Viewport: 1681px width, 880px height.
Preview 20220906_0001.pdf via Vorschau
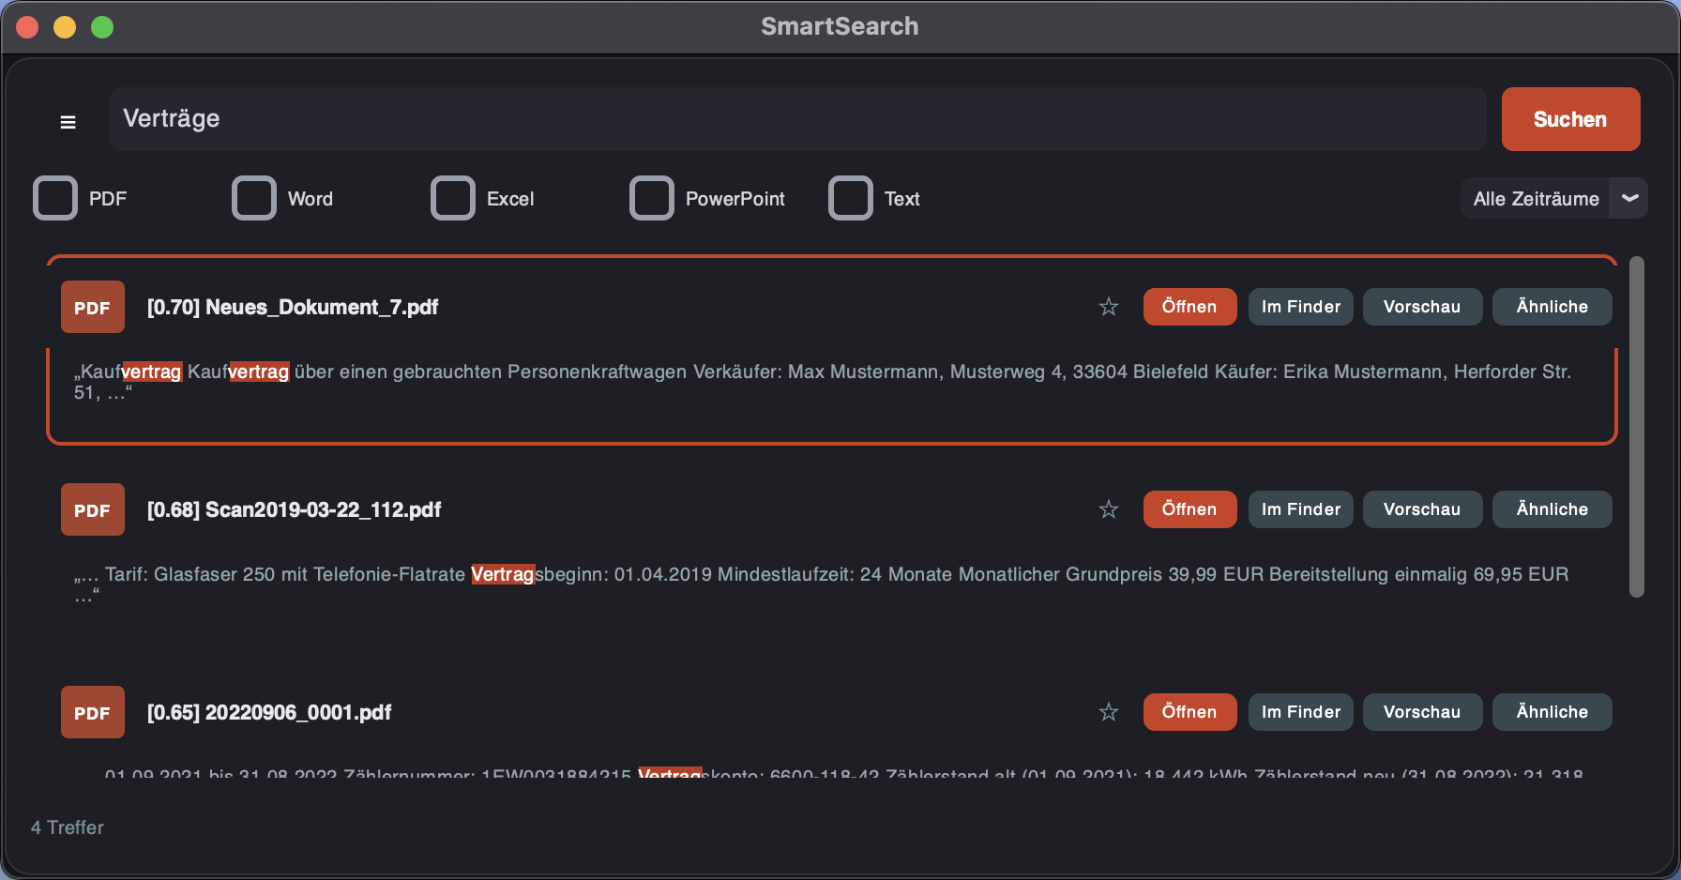(1422, 712)
